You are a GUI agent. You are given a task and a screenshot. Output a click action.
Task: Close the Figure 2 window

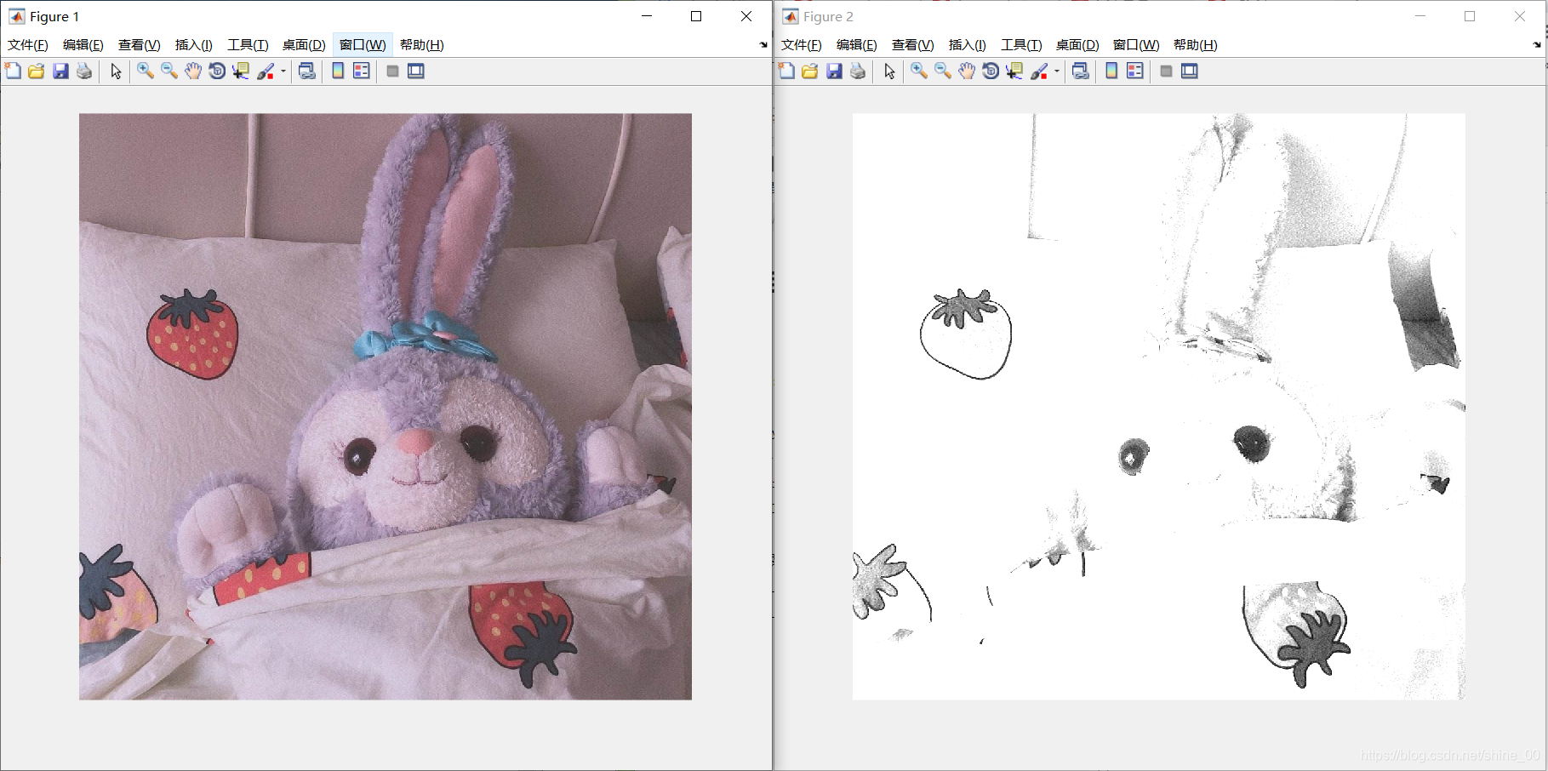coord(1520,16)
